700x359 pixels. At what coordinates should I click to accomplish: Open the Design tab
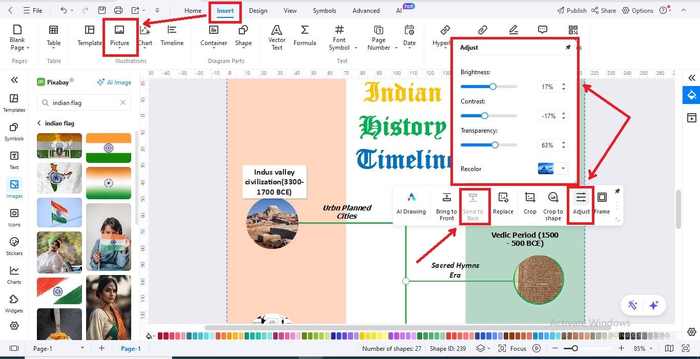258,10
